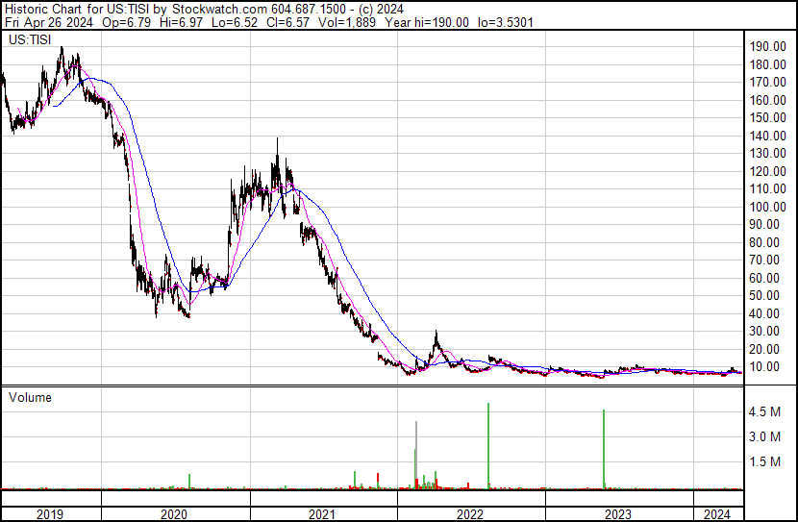Click the 70.00 price axis label
The height and width of the screenshot is (522, 798).
764,260
